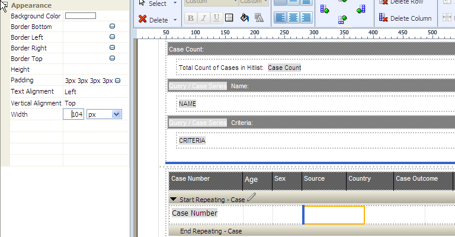Select the Country column header
This screenshot has width=455, height=237.
tap(370, 181)
